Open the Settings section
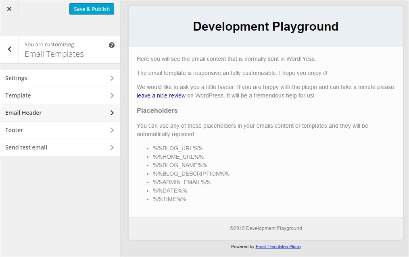This screenshot has width=409, height=257. [60, 78]
